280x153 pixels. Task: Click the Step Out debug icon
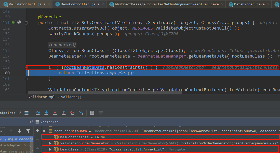64,113
